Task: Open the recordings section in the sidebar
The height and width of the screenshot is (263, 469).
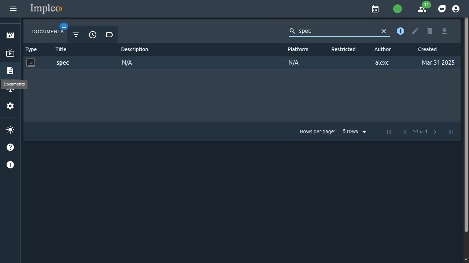Action: pyautogui.click(x=10, y=35)
